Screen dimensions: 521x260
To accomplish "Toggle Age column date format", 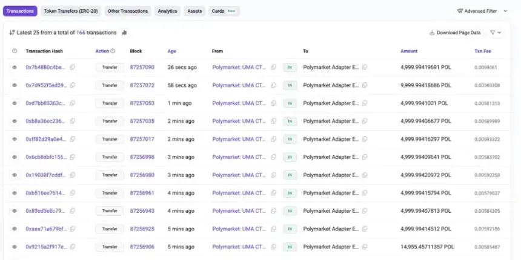I will [x=172, y=51].
